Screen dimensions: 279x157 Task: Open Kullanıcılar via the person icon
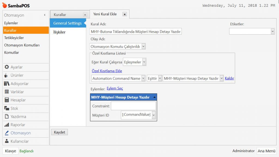coord(7,141)
